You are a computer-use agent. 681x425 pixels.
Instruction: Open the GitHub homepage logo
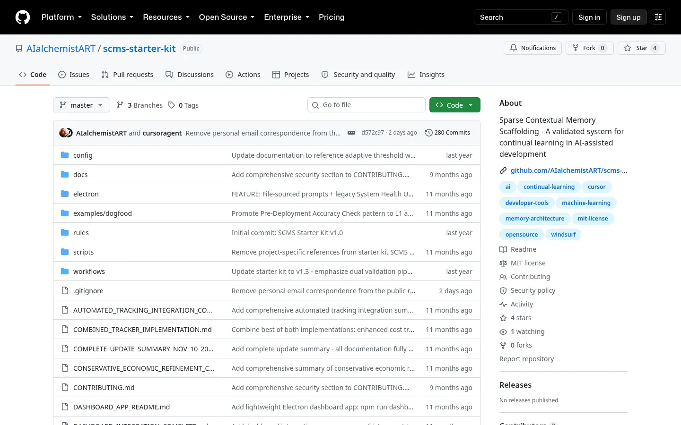pyautogui.click(x=23, y=17)
